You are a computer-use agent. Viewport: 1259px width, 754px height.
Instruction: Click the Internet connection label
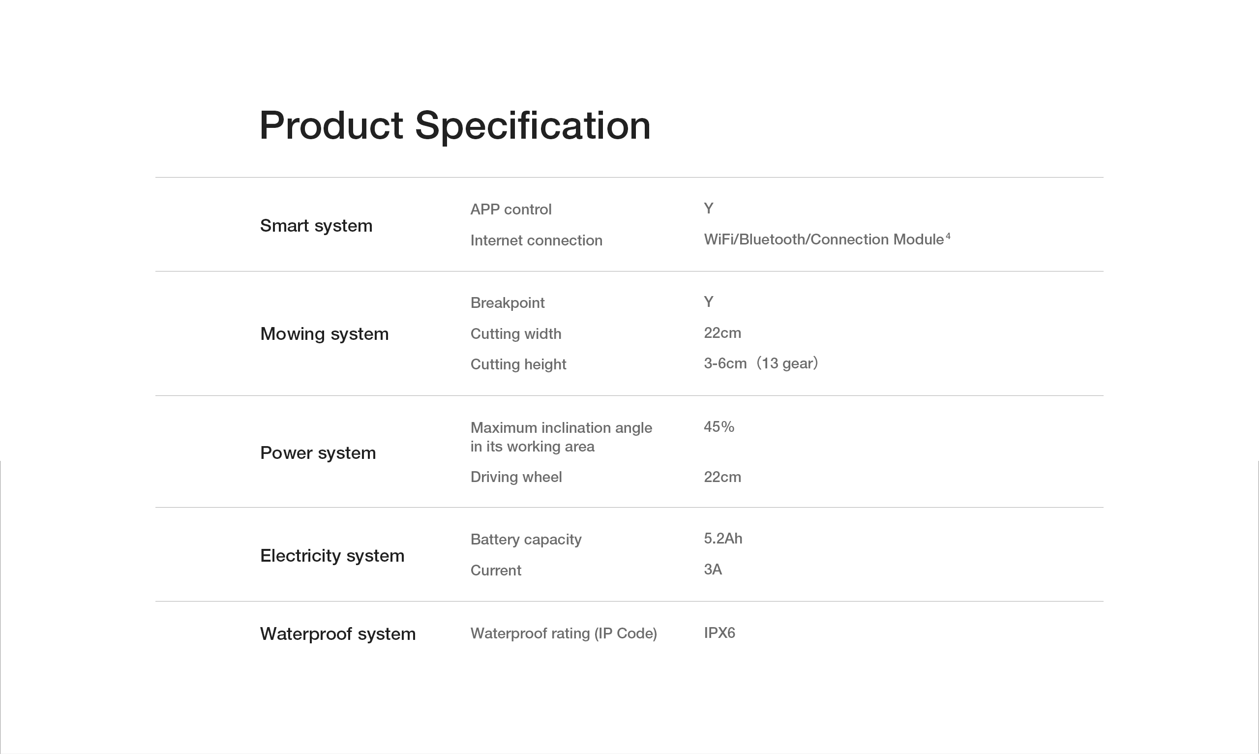536,241
